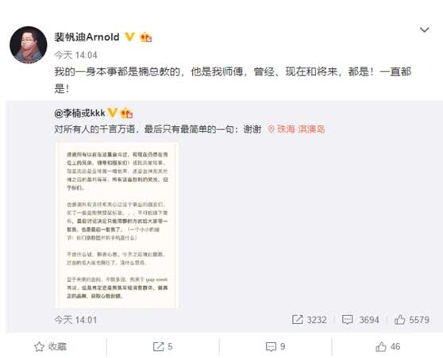Click the yellow V verification badge beside Arnold
The image size is (443, 358).
click(x=129, y=37)
